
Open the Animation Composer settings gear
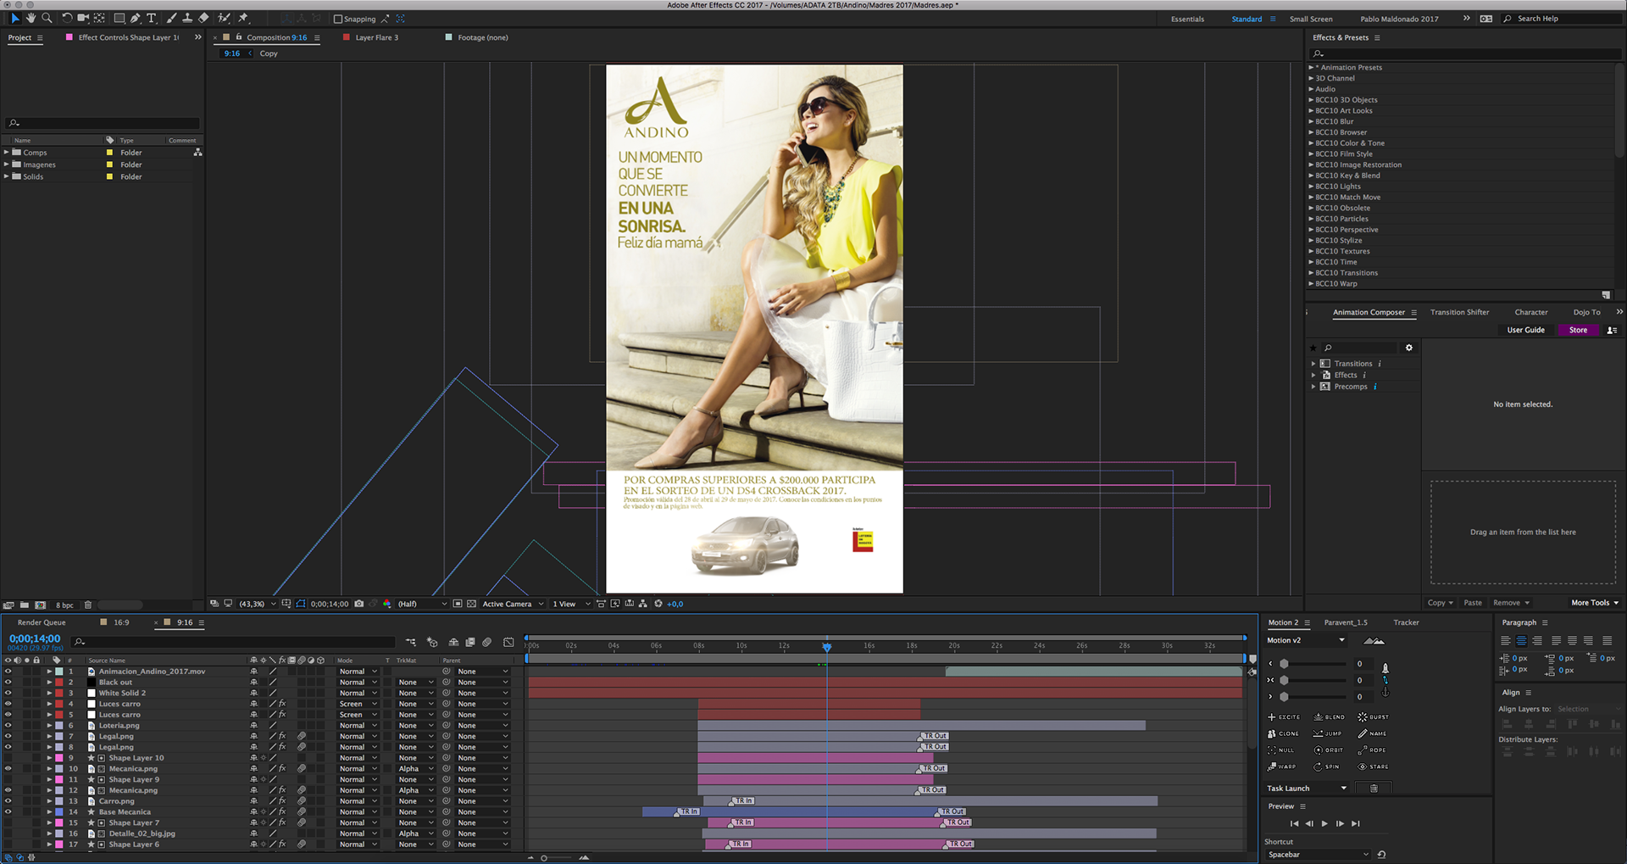click(x=1409, y=348)
